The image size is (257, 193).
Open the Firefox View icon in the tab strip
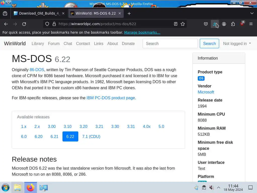[x=5, y=14]
